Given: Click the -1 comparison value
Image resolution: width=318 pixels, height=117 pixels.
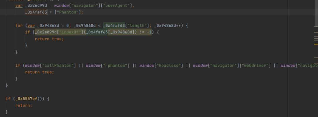Looking at the screenshot, I should point(149,32).
